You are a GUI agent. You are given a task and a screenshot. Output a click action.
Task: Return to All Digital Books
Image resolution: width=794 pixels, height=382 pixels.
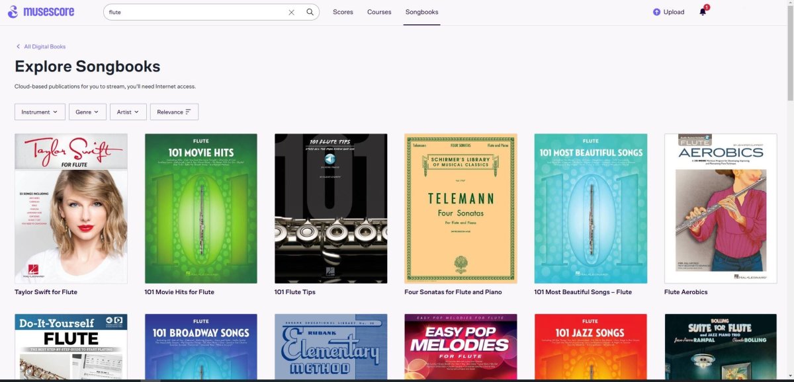[40, 46]
